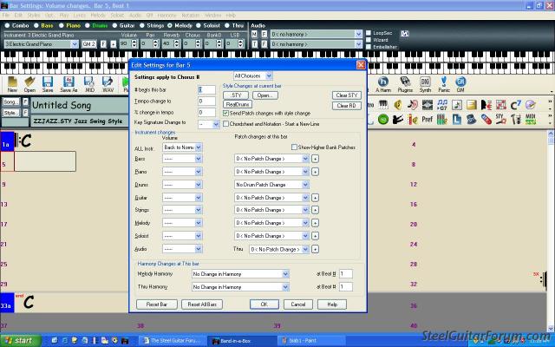Click the Synth toolbar icon

pyautogui.click(x=425, y=84)
